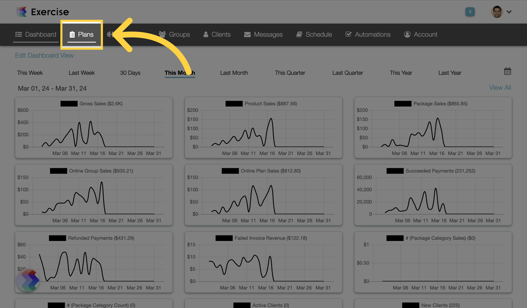The width and height of the screenshot is (527, 308).
Task: Open the user profile avatar
Action: coord(497,12)
